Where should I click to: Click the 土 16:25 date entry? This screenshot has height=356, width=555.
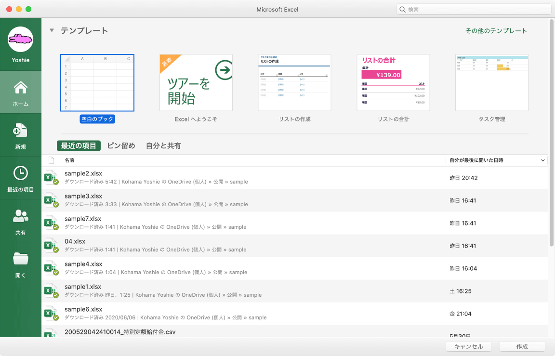(461, 291)
